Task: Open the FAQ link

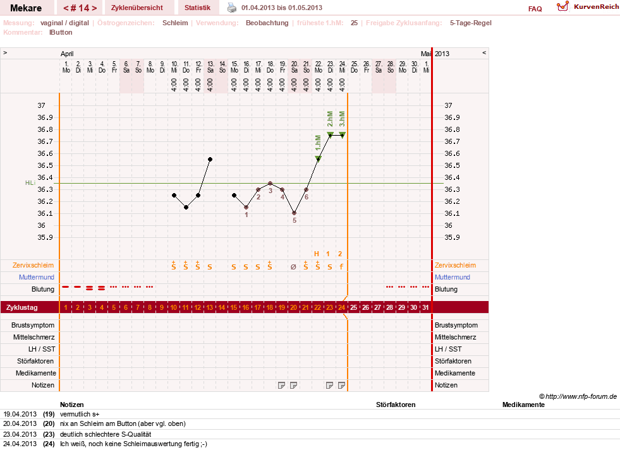Action: click(535, 9)
